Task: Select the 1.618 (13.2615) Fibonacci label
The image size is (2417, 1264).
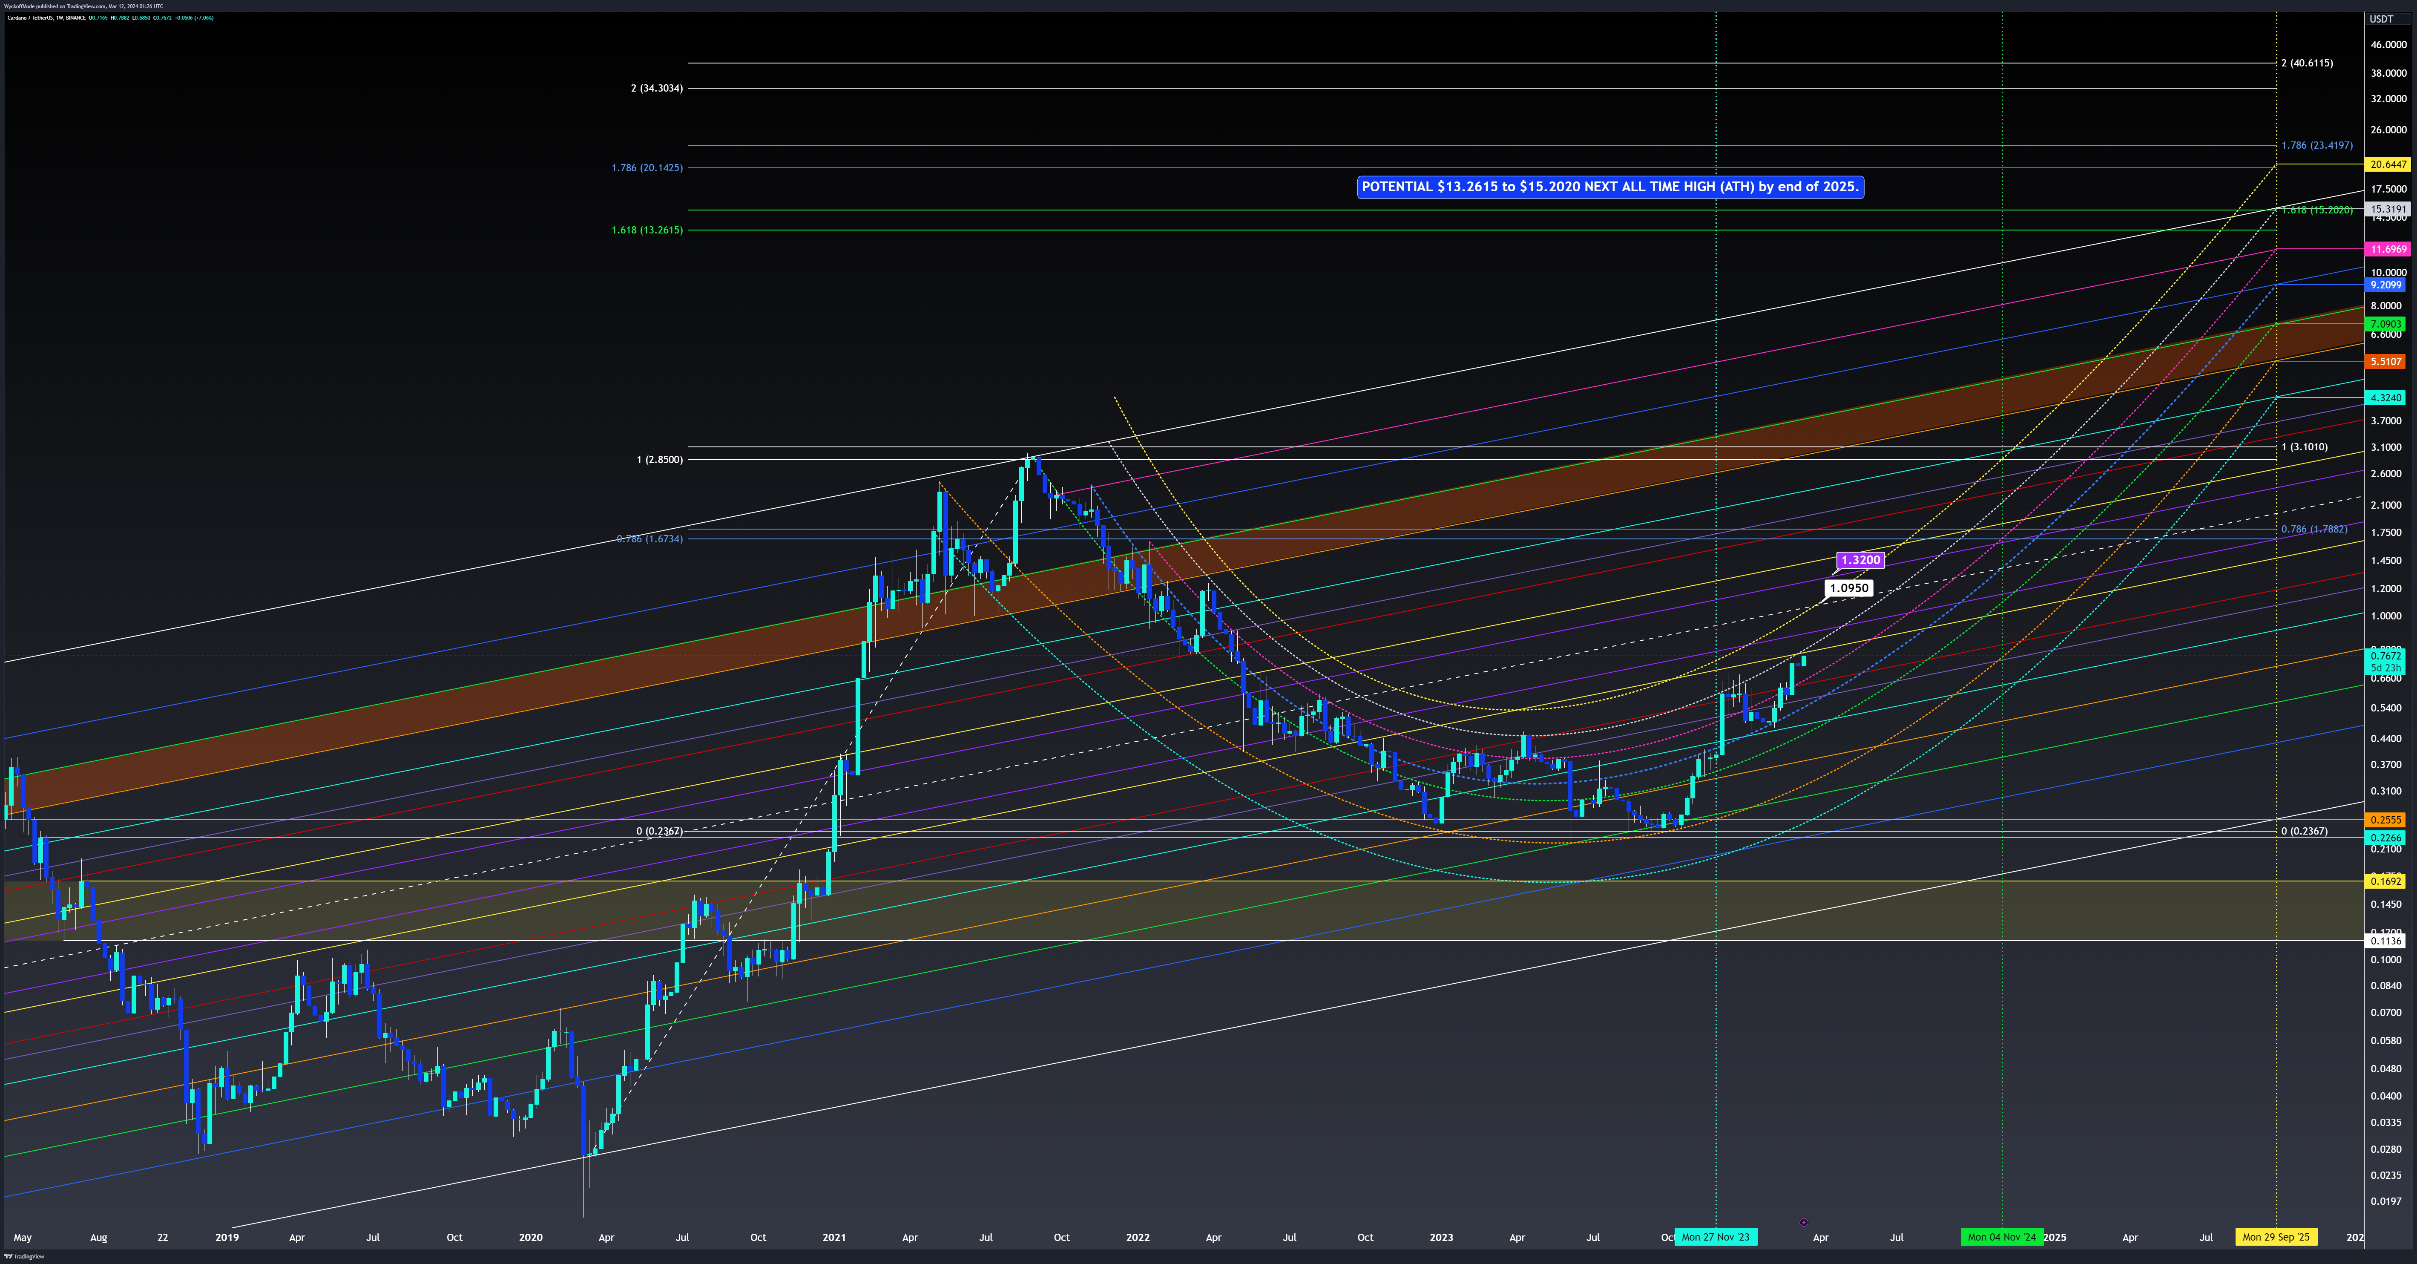Action: pyautogui.click(x=647, y=230)
